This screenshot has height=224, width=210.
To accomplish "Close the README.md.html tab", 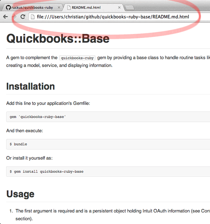I will point(119,7).
